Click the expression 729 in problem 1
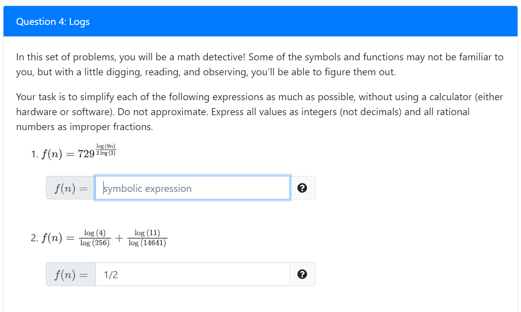 85,154
